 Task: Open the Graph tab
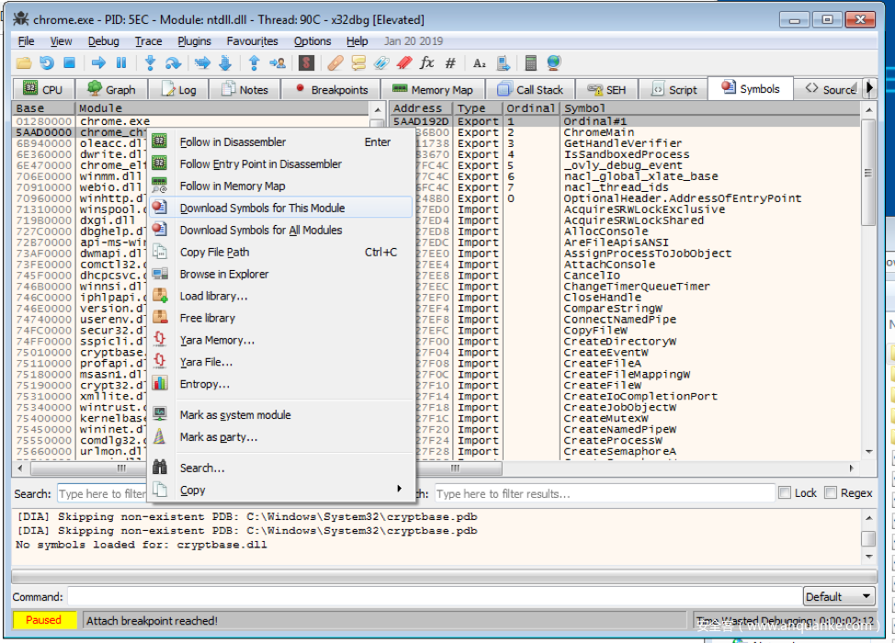point(112,90)
